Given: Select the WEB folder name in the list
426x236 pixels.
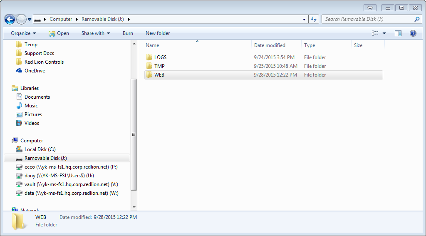Looking at the screenshot, I should coord(159,75).
